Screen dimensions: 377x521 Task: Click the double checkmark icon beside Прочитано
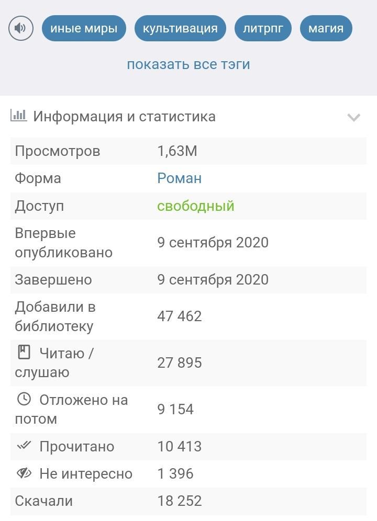tap(24, 446)
